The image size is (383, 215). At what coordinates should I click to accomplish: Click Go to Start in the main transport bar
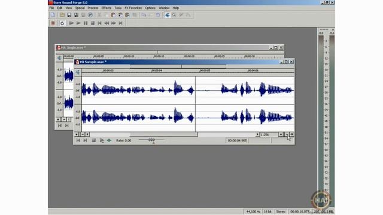pyautogui.click(x=99, y=23)
